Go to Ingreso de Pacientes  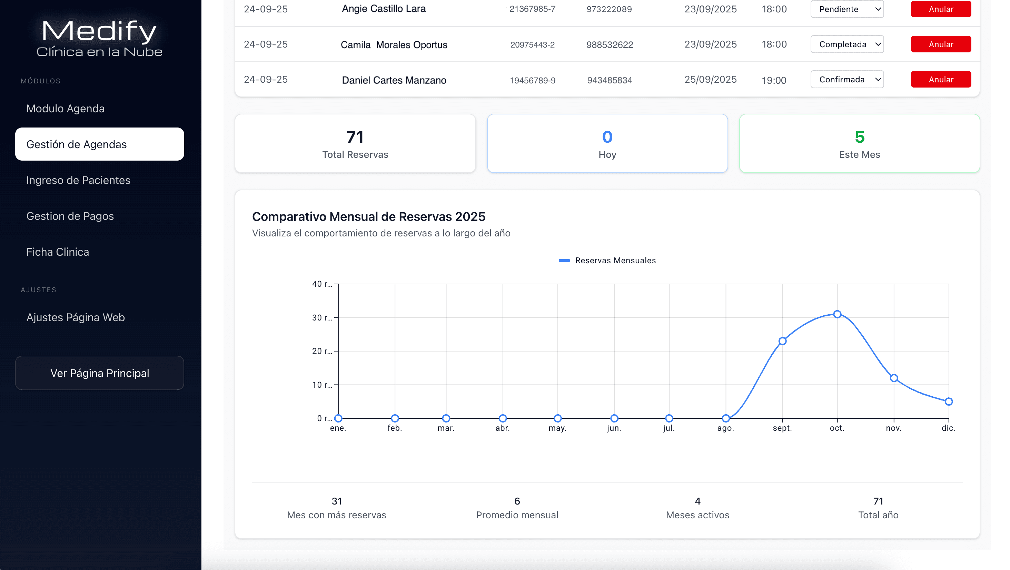[78, 180]
